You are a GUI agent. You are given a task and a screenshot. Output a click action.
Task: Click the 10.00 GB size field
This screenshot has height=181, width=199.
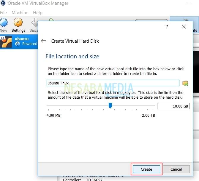click(173, 106)
